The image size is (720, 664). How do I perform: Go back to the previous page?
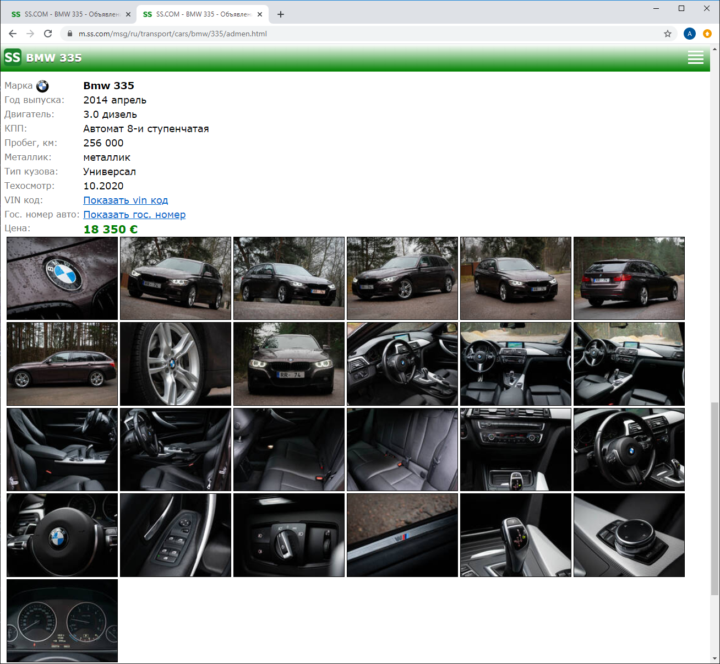pyautogui.click(x=13, y=34)
